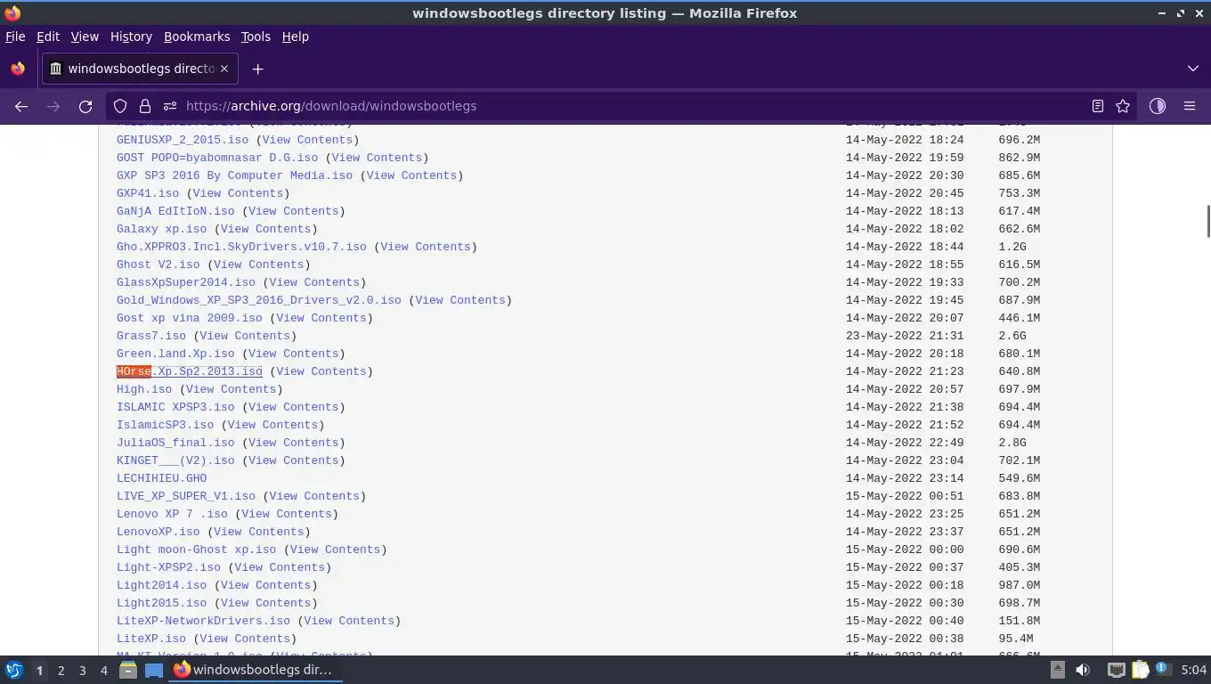Viewport: 1211px width, 684px height.
Task: Toggle reader view icon
Action: click(1098, 106)
